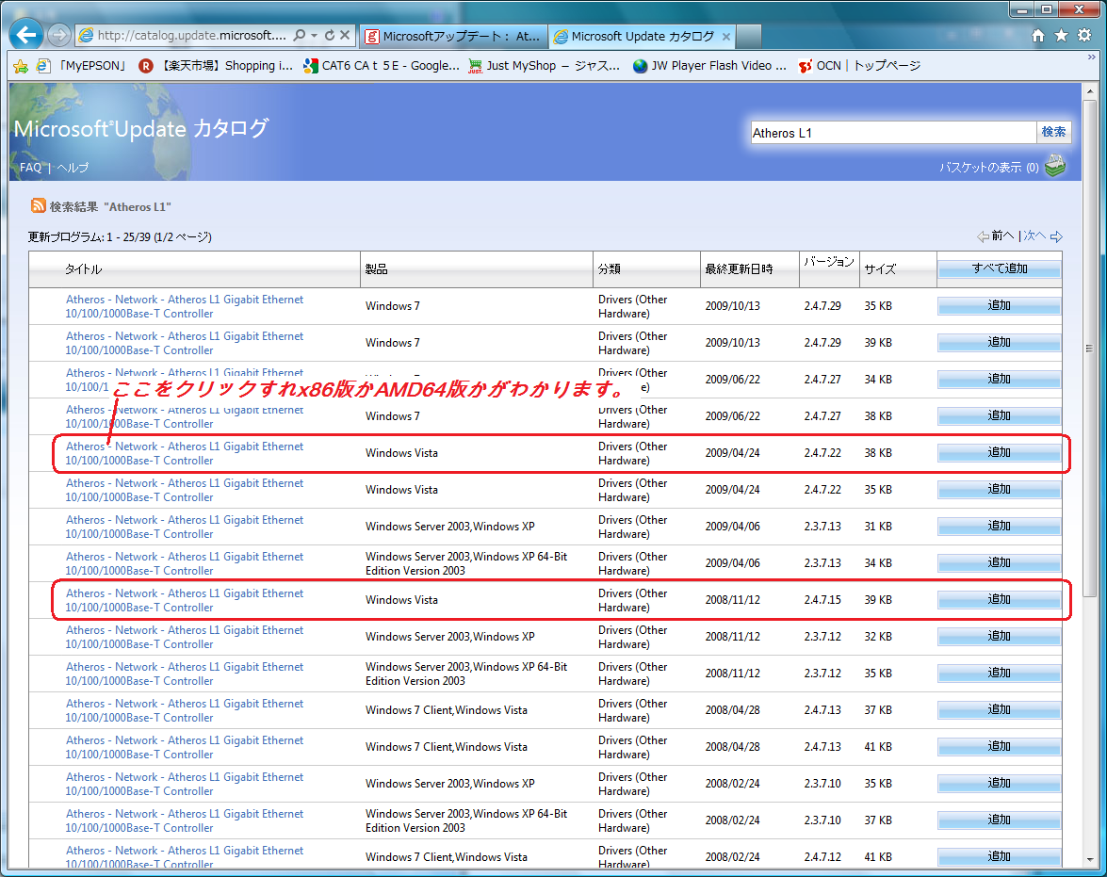Image resolution: width=1107 pixels, height=877 pixels.
Task: Click the RSS feed icon beside 検索結果
Action: [39, 206]
